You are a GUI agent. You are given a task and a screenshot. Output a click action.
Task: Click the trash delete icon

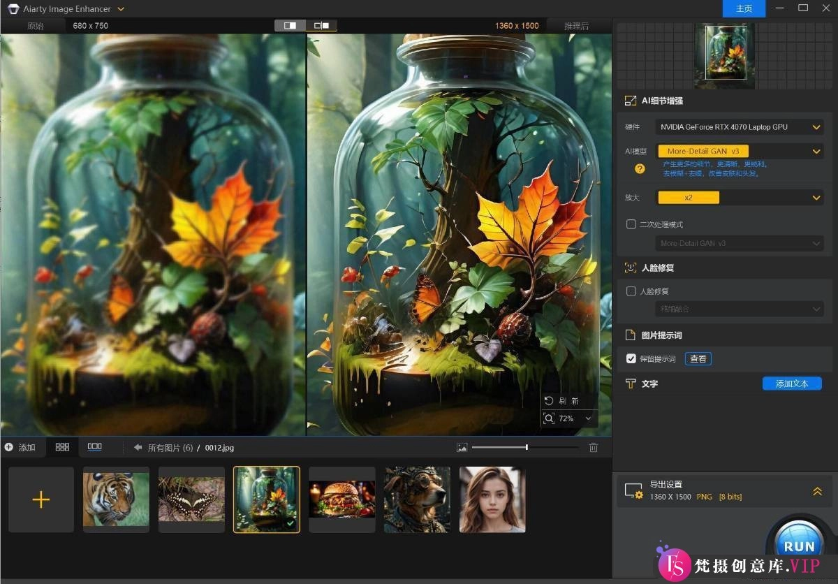point(594,447)
